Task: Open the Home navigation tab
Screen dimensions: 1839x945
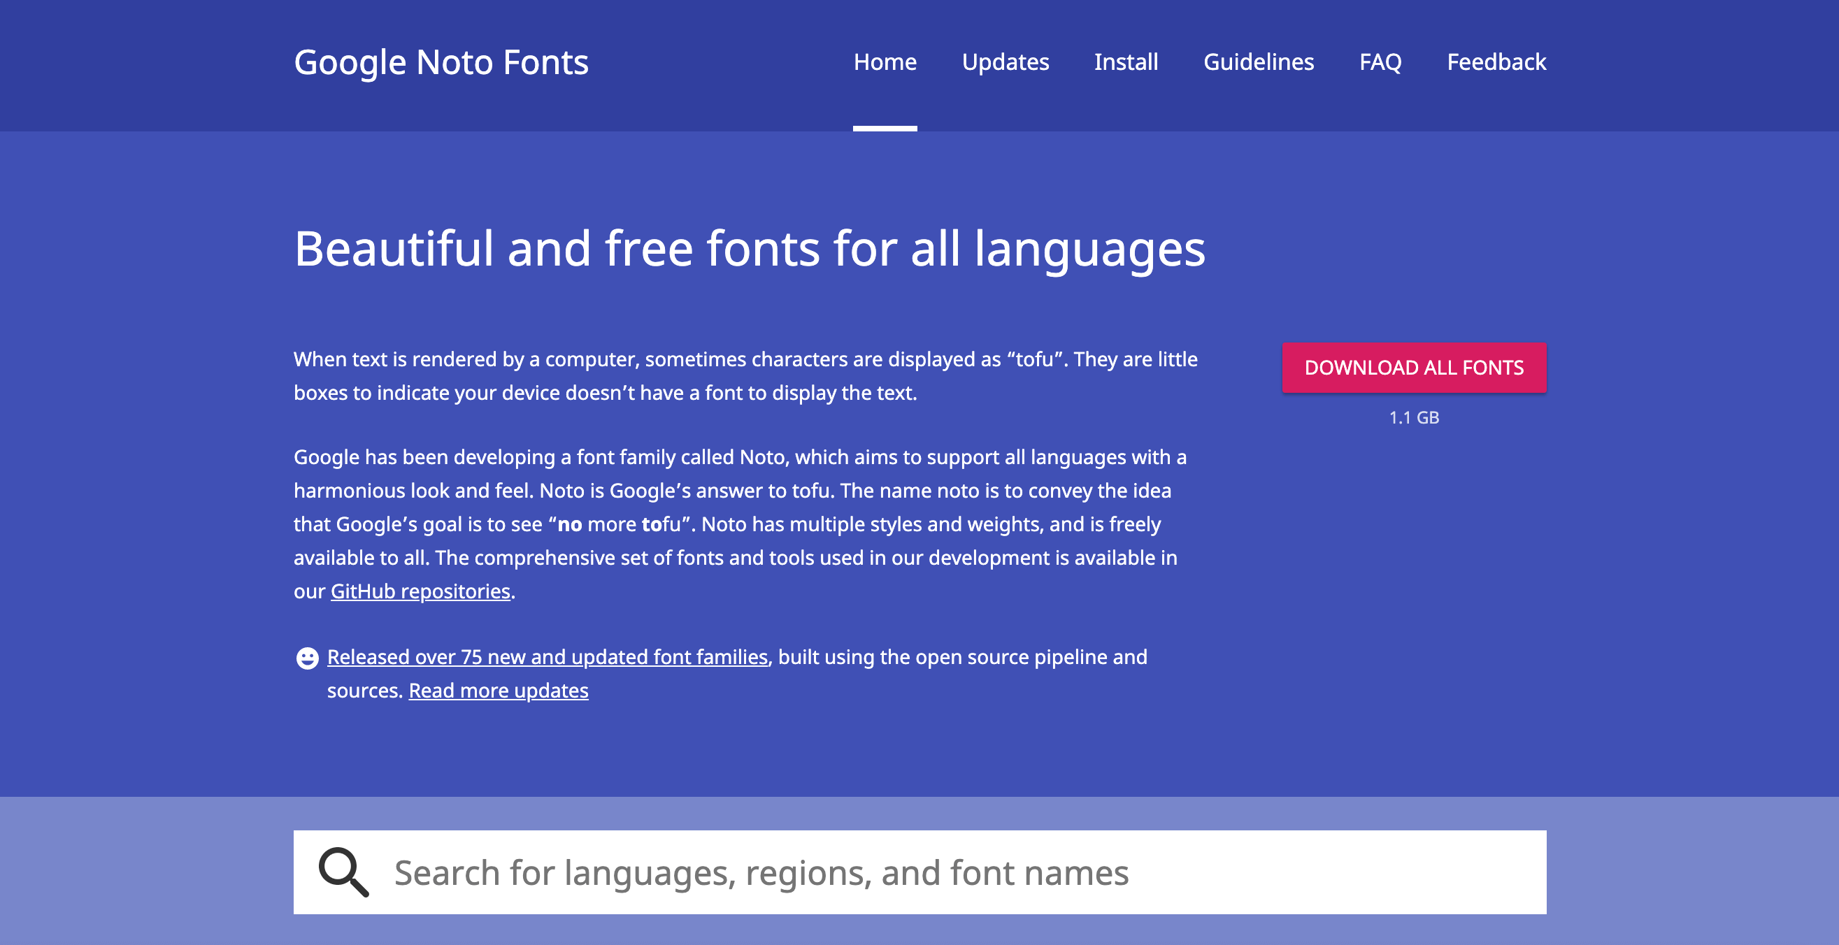Action: (x=885, y=62)
